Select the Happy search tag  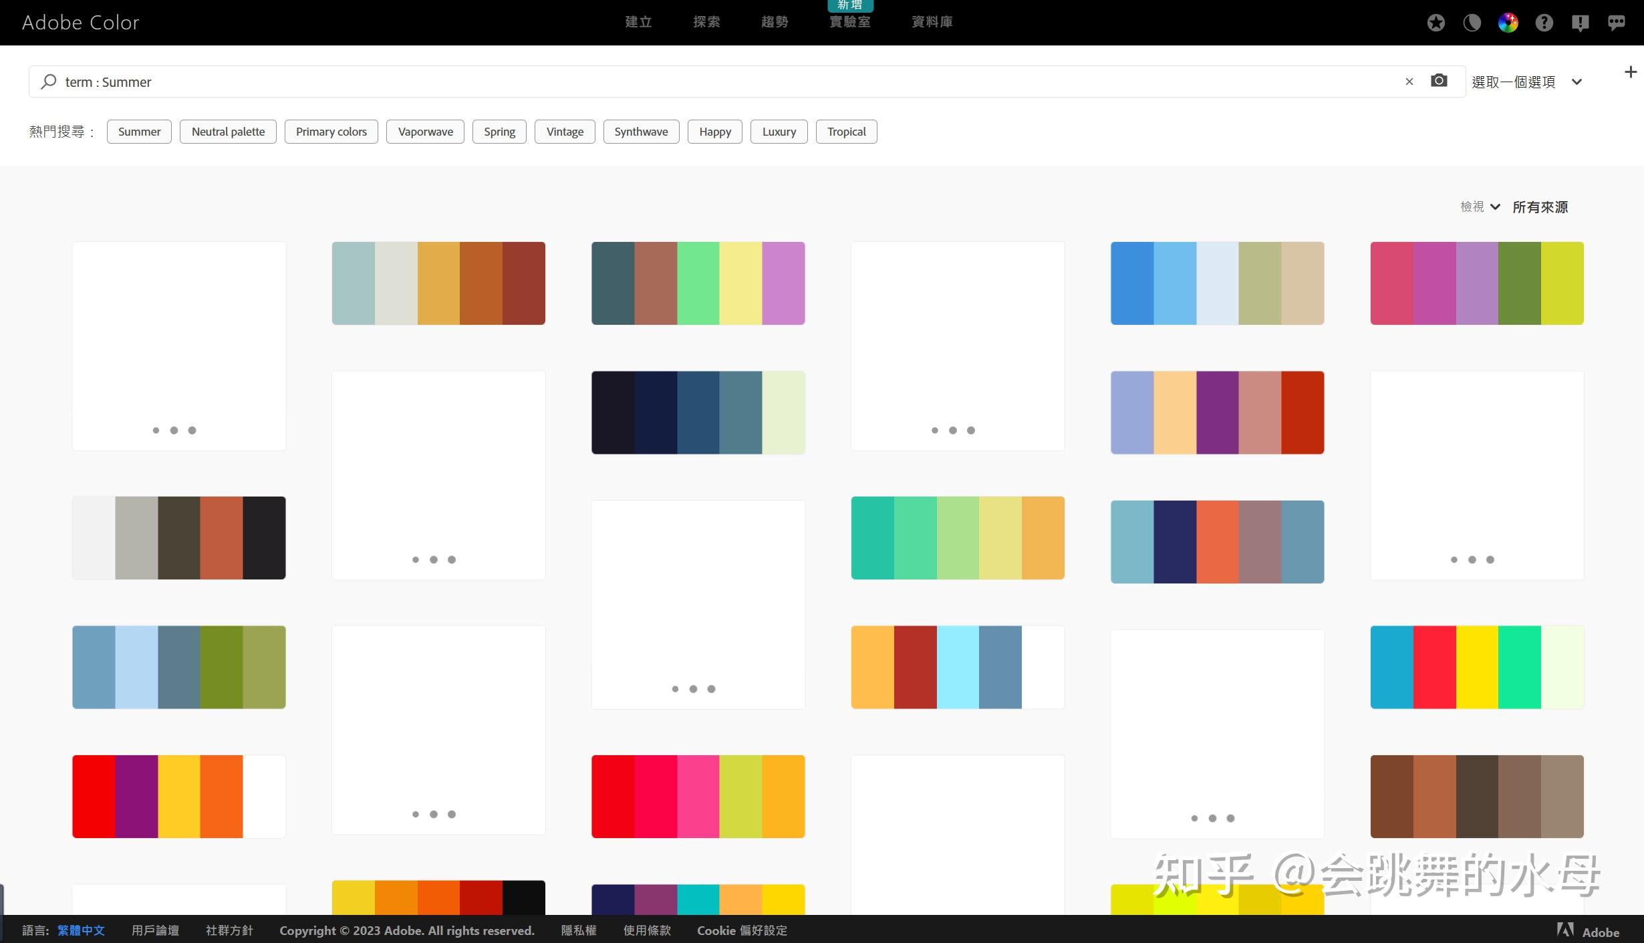(x=714, y=132)
